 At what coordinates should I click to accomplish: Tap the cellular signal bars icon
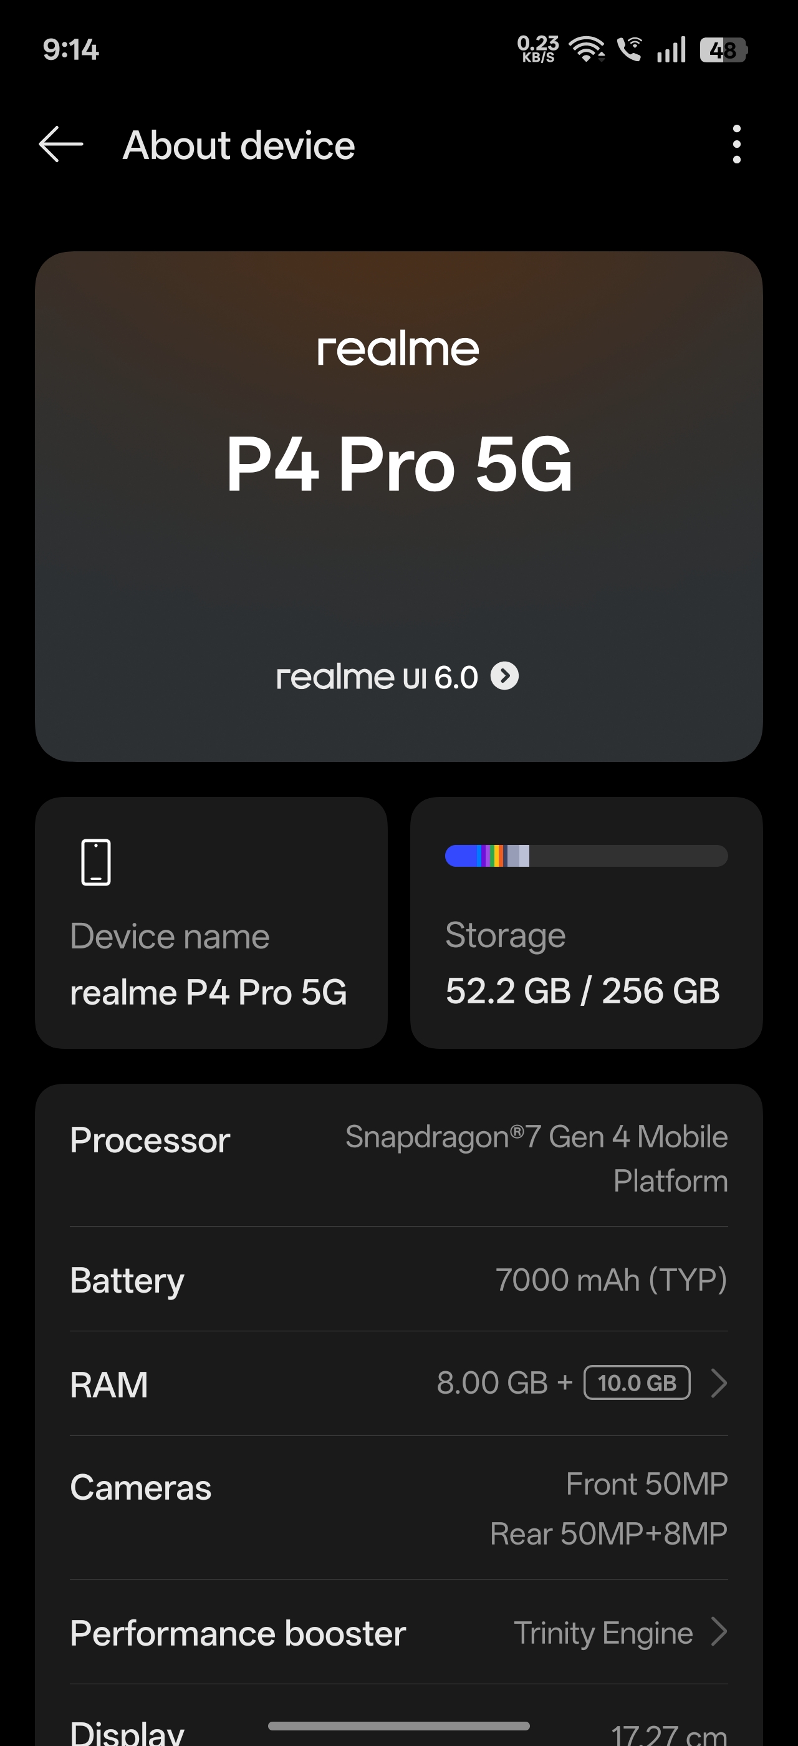[671, 49]
